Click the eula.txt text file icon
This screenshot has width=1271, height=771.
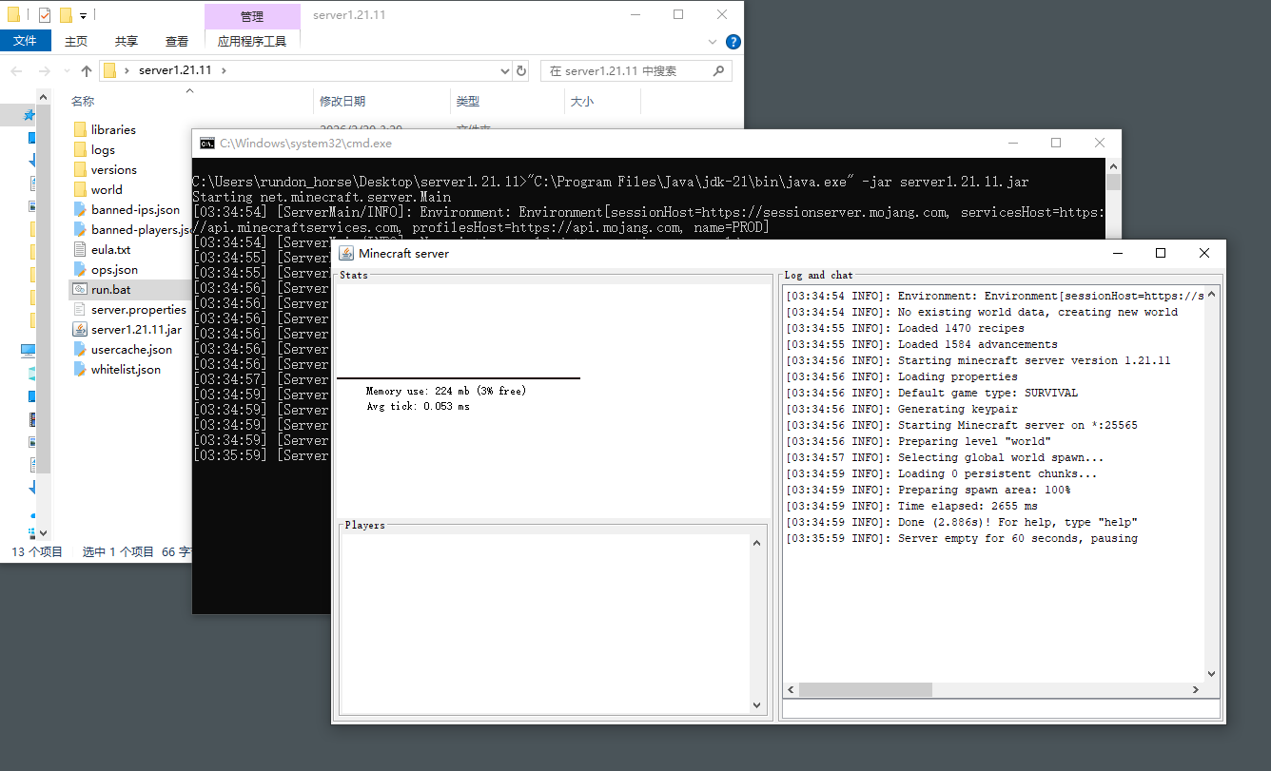click(x=80, y=250)
